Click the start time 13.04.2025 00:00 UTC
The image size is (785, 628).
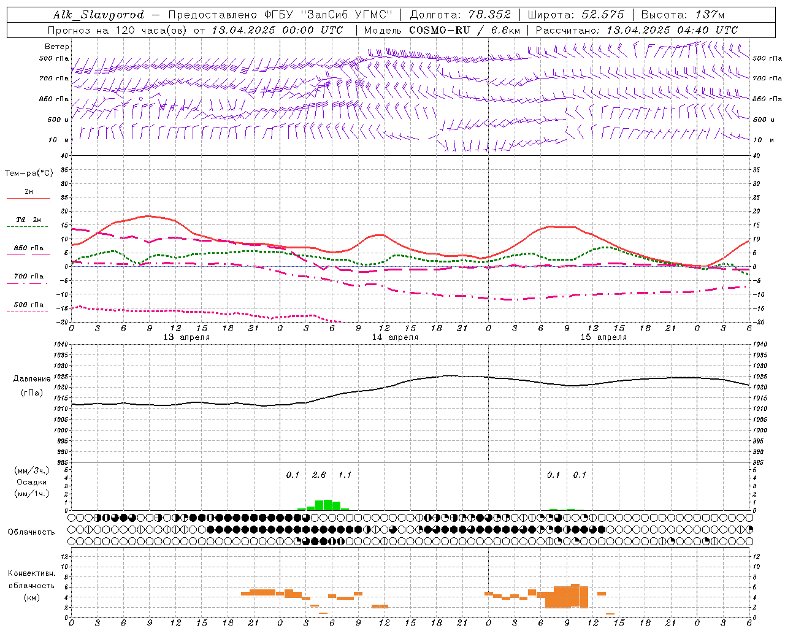(277, 30)
